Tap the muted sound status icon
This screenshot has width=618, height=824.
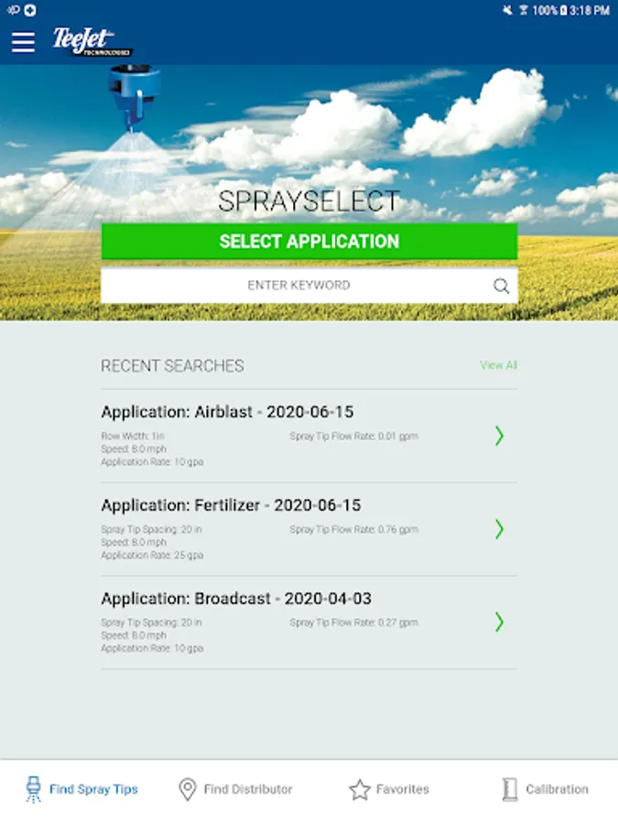(507, 10)
